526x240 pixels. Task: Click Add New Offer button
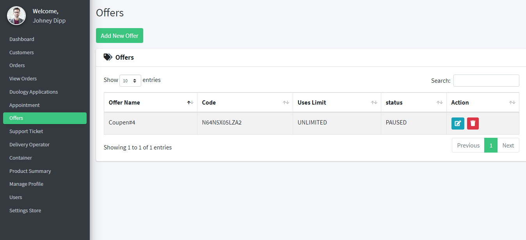coord(119,36)
